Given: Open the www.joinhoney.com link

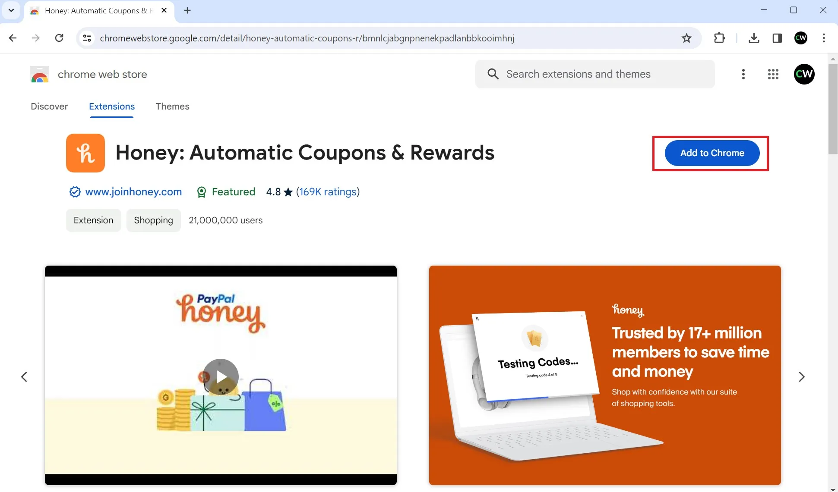Looking at the screenshot, I should pos(133,192).
